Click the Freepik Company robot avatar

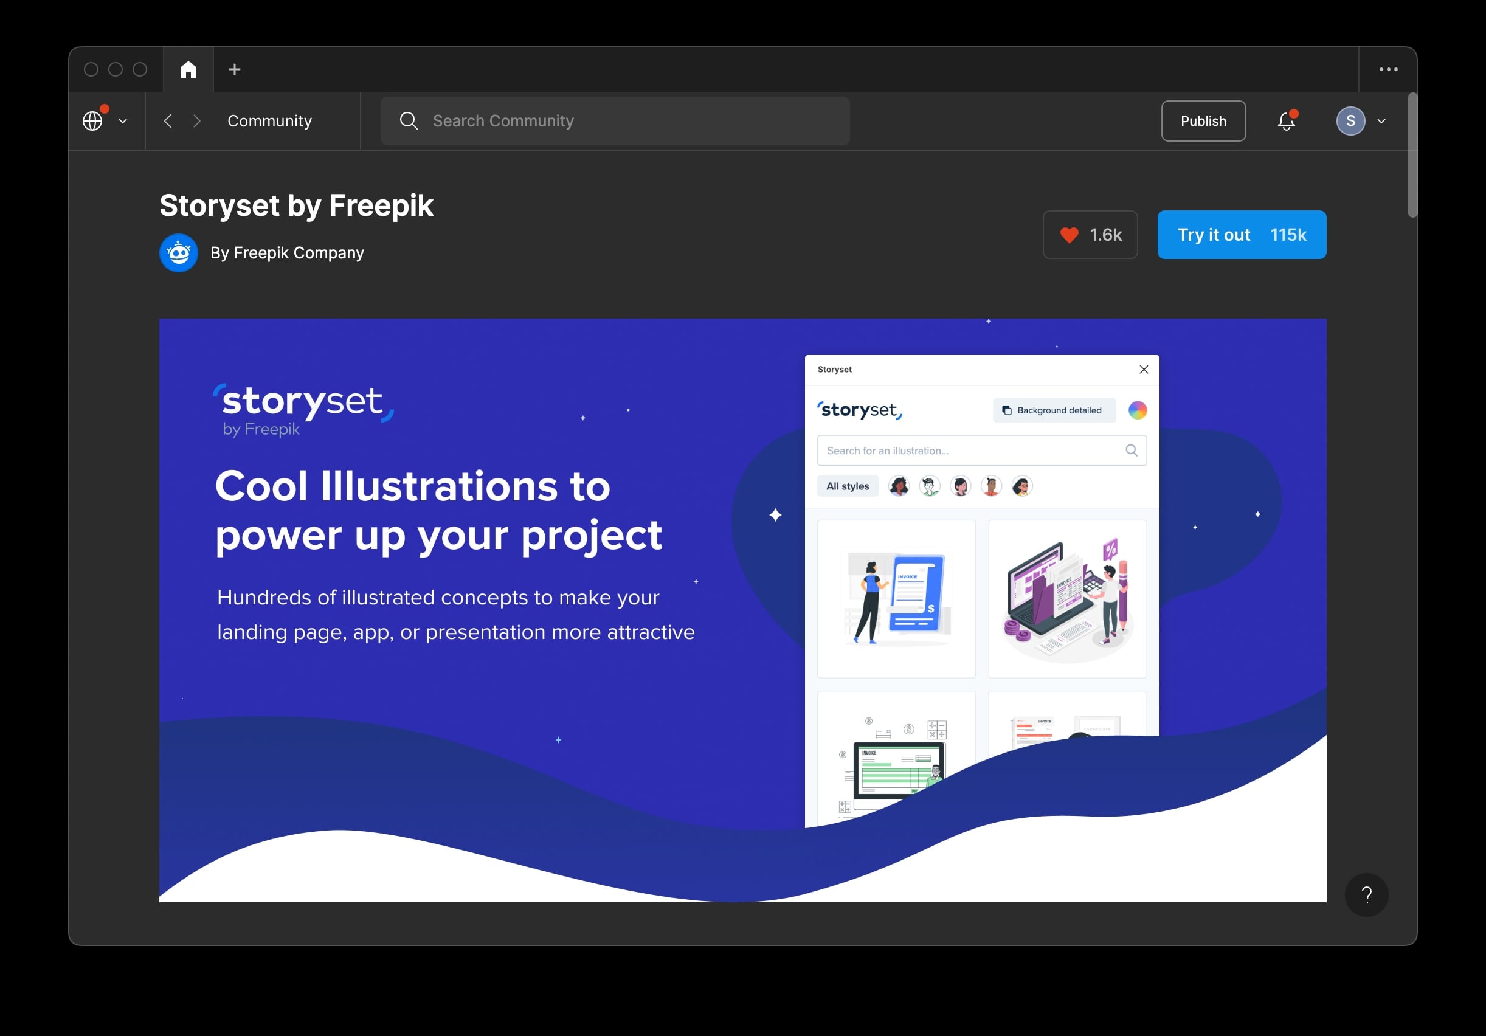[x=179, y=252]
